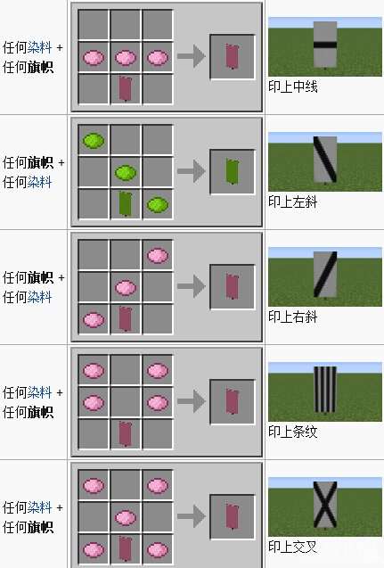The image size is (384, 568).
Task: Open the 印上交叉 cross banner preview image
Action: point(325,506)
